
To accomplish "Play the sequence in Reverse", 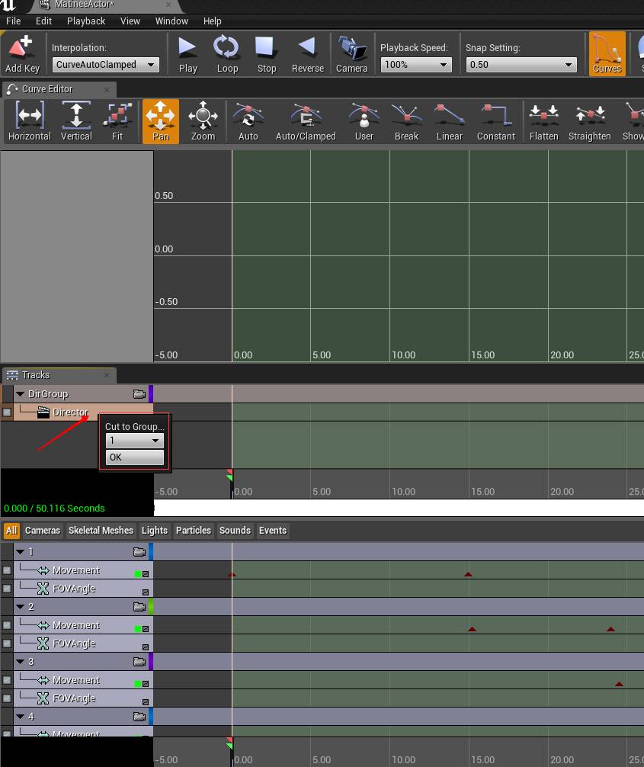I will click(x=308, y=54).
